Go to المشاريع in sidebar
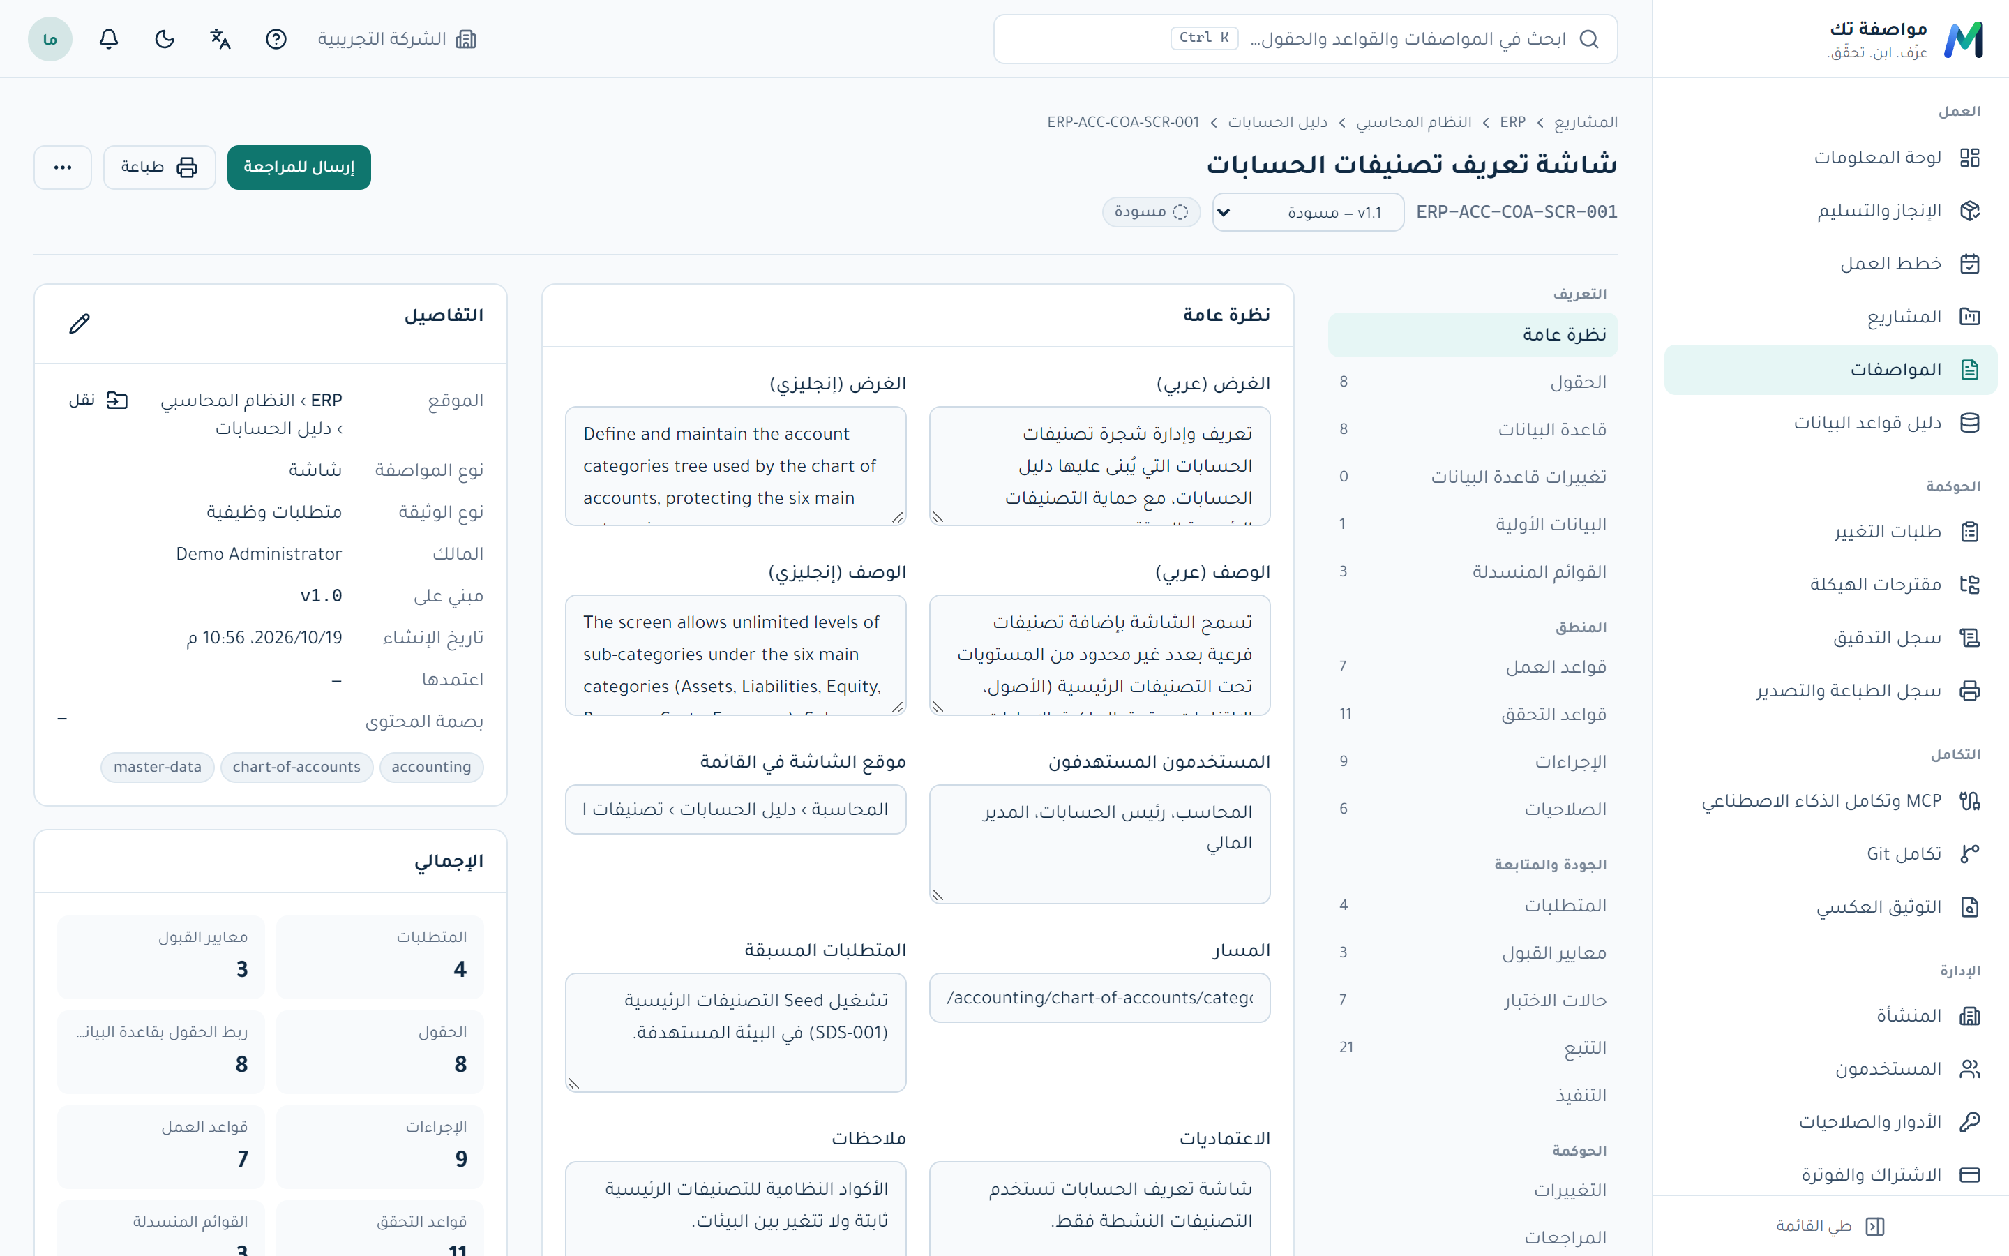This screenshot has width=2009, height=1256. click(x=1830, y=317)
